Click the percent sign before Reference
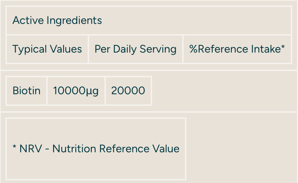298x183 pixels. coord(194,49)
